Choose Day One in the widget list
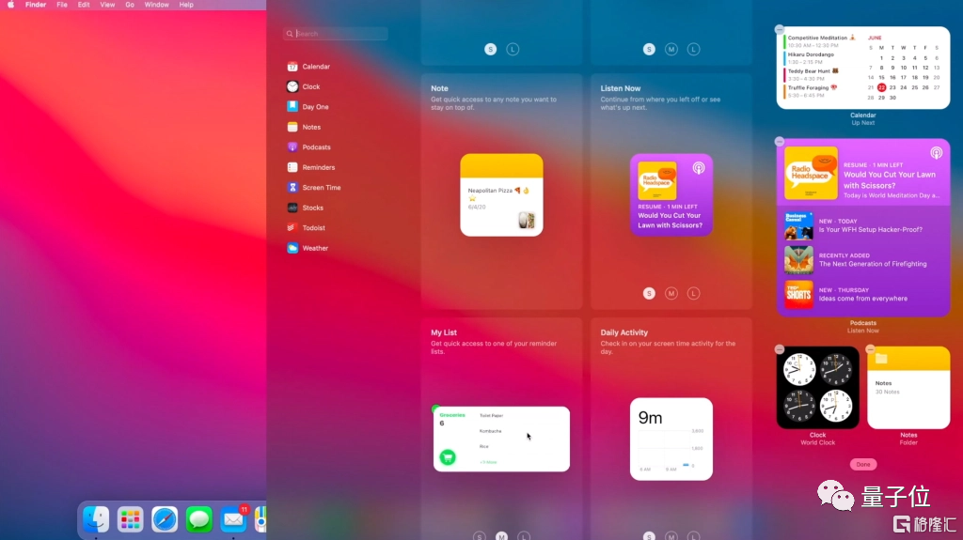The height and width of the screenshot is (540, 963). coord(314,107)
